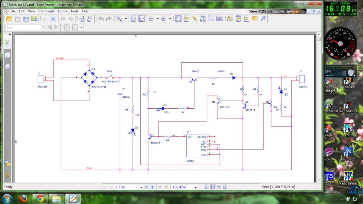Print the document with the printer icon

(x=26, y=18)
